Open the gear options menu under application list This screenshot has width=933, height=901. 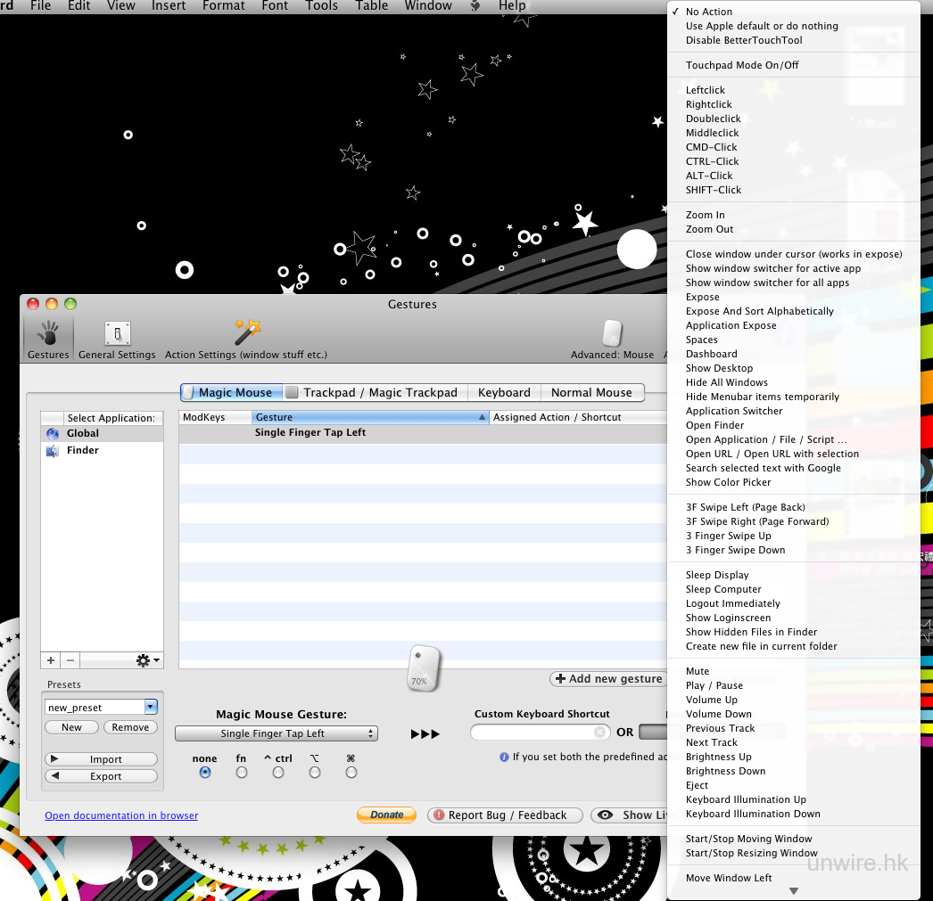point(147,660)
